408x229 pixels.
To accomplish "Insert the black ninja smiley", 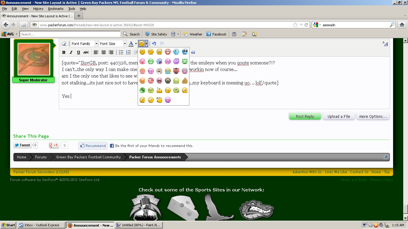I will pos(168,81).
